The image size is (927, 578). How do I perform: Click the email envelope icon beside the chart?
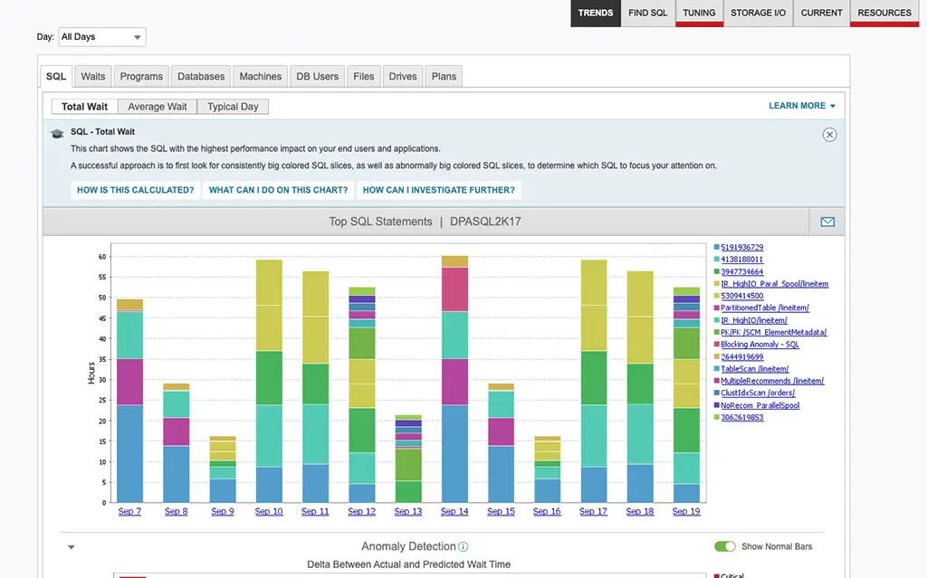[827, 221]
